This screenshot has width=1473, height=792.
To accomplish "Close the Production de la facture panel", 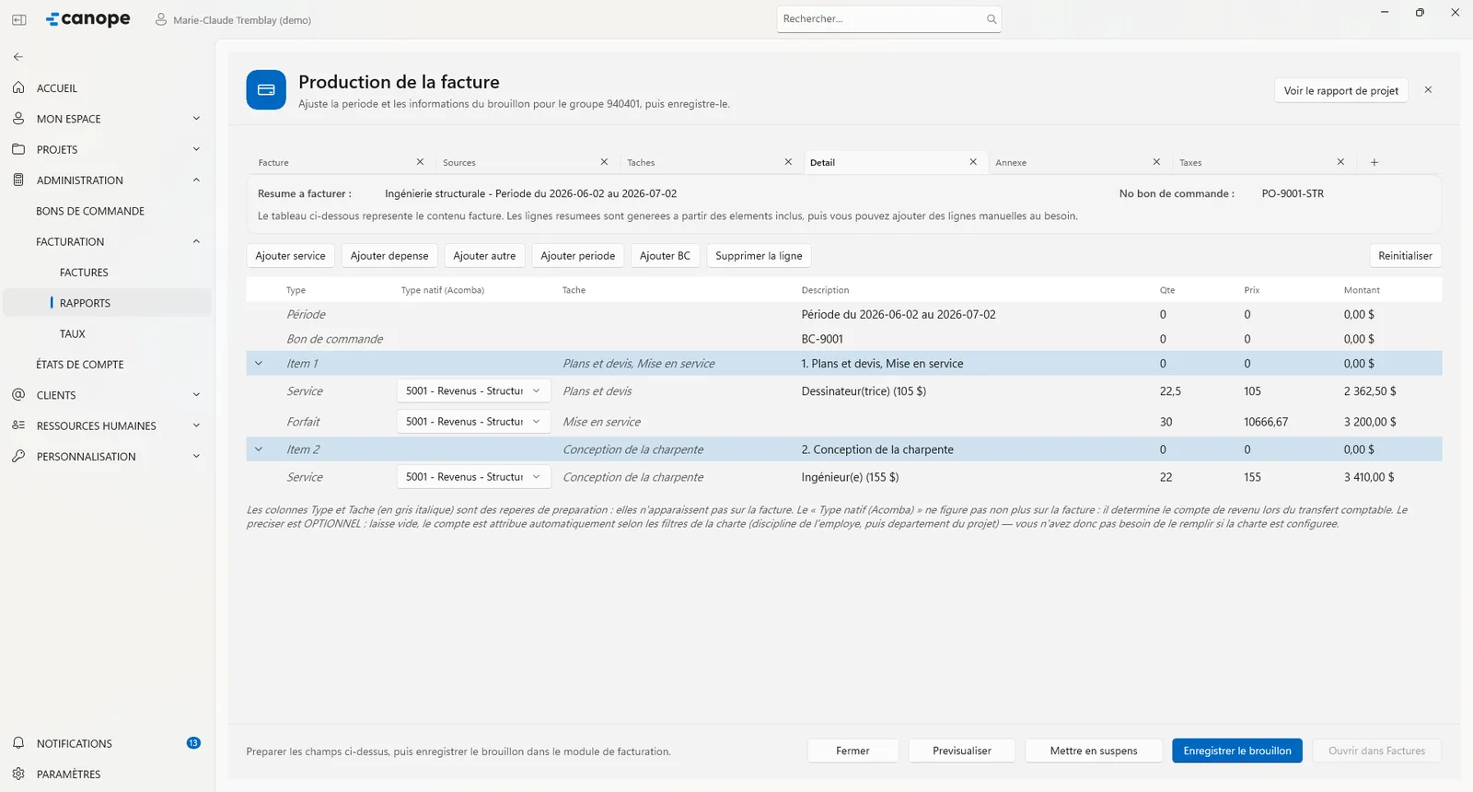I will (x=1428, y=90).
